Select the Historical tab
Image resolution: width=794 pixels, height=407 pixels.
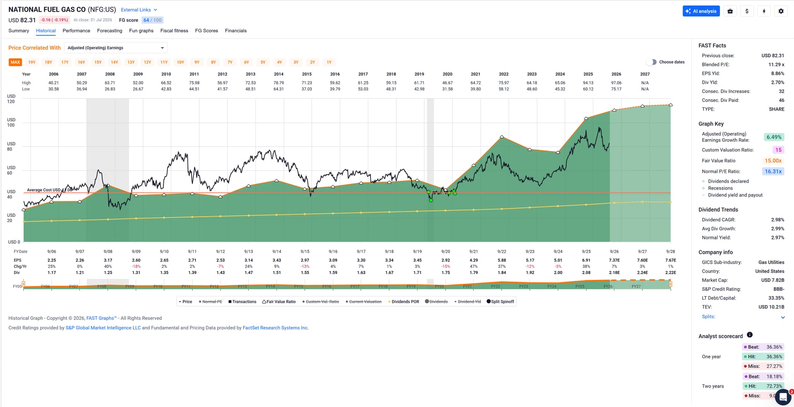click(45, 31)
